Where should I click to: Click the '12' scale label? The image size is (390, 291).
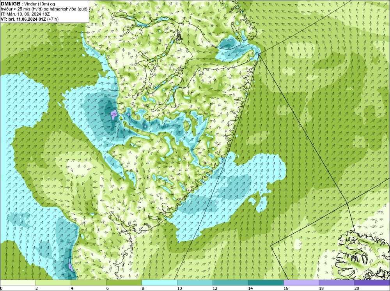coord(214,288)
